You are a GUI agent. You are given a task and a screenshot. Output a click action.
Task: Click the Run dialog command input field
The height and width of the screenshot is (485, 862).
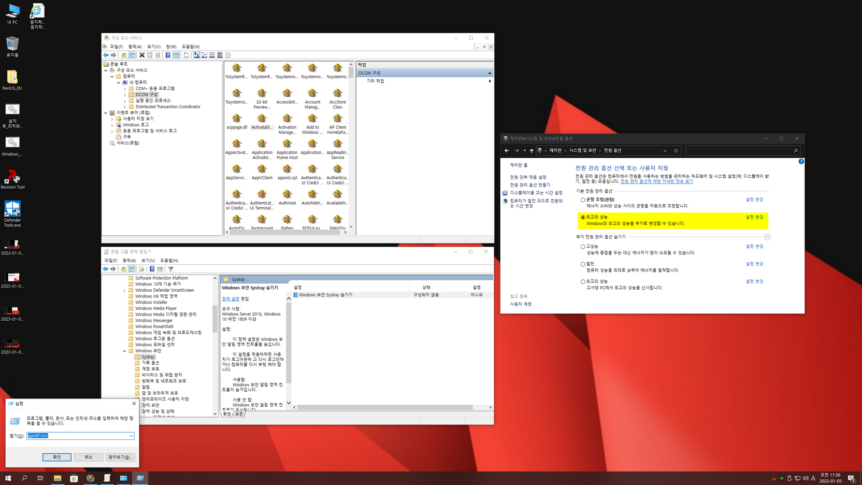[80, 436]
